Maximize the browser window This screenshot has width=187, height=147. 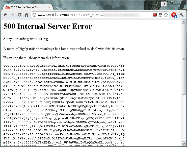coord(172,2)
